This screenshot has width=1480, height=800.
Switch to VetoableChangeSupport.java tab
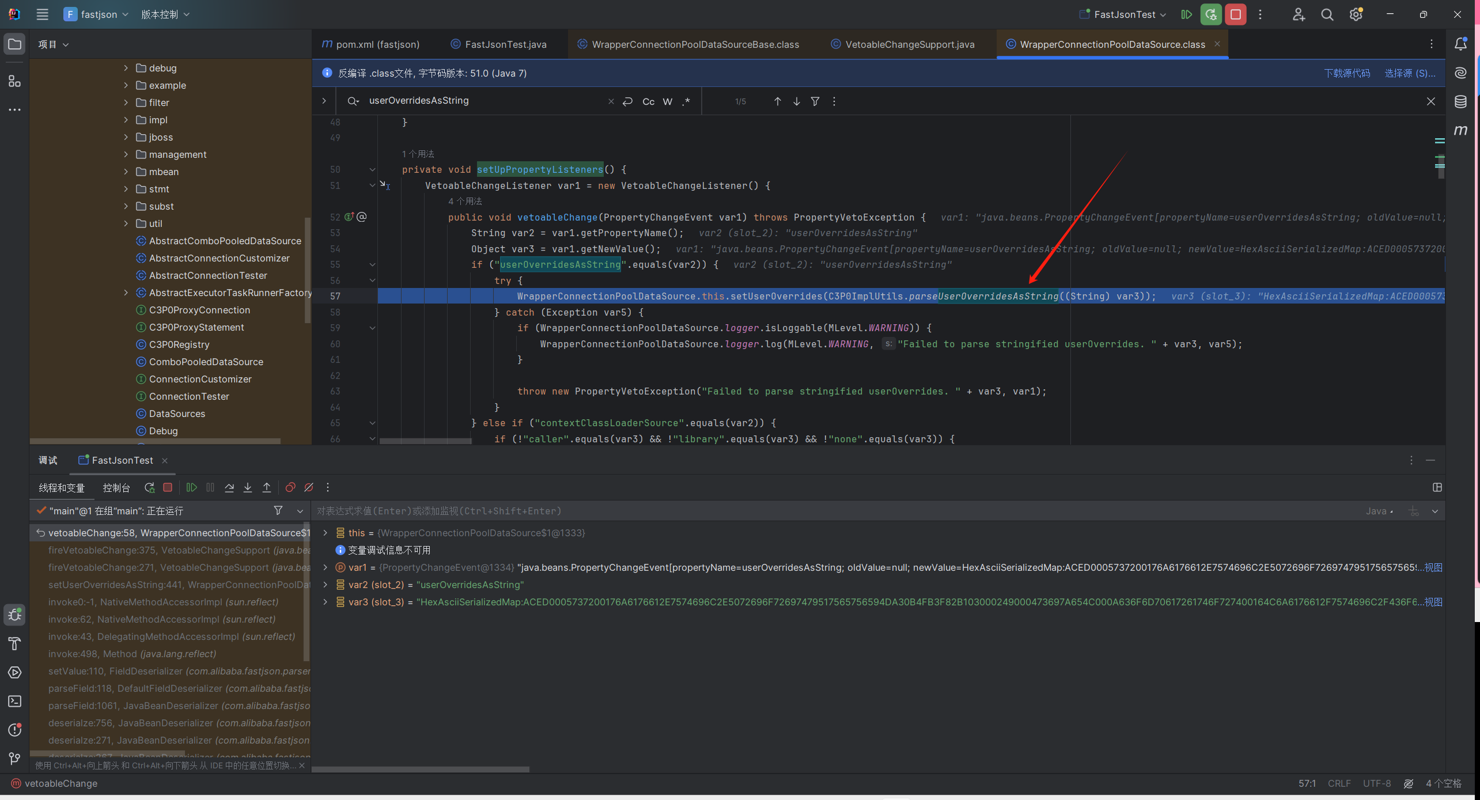tap(903, 44)
